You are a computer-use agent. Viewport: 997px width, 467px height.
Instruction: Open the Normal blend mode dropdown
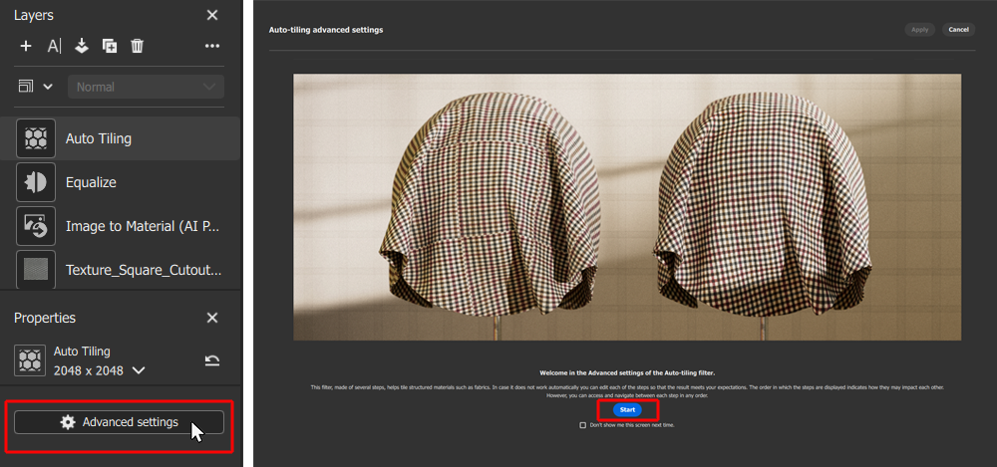[x=146, y=87]
